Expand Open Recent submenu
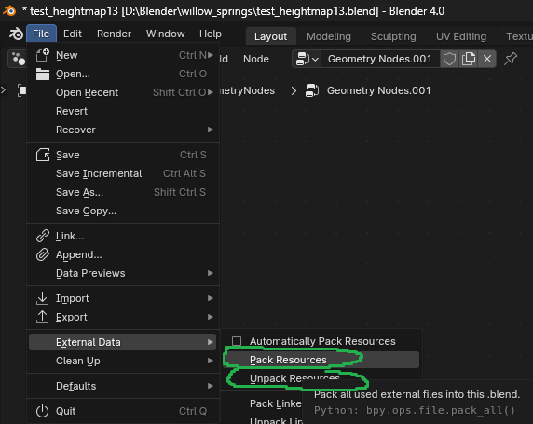Image resolution: width=533 pixels, height=424 pixels. click(123, 92)
